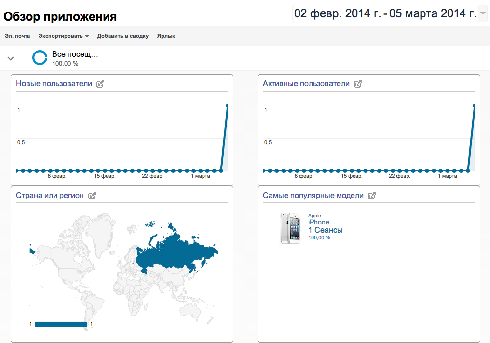490x343 pixels.
Task: Click icon next to Новые пользователи
Action: (x=100, y=84)
